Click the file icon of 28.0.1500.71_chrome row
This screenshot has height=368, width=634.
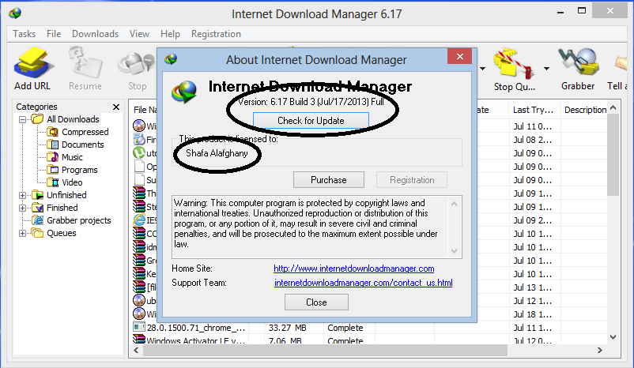tap(139, 327)
